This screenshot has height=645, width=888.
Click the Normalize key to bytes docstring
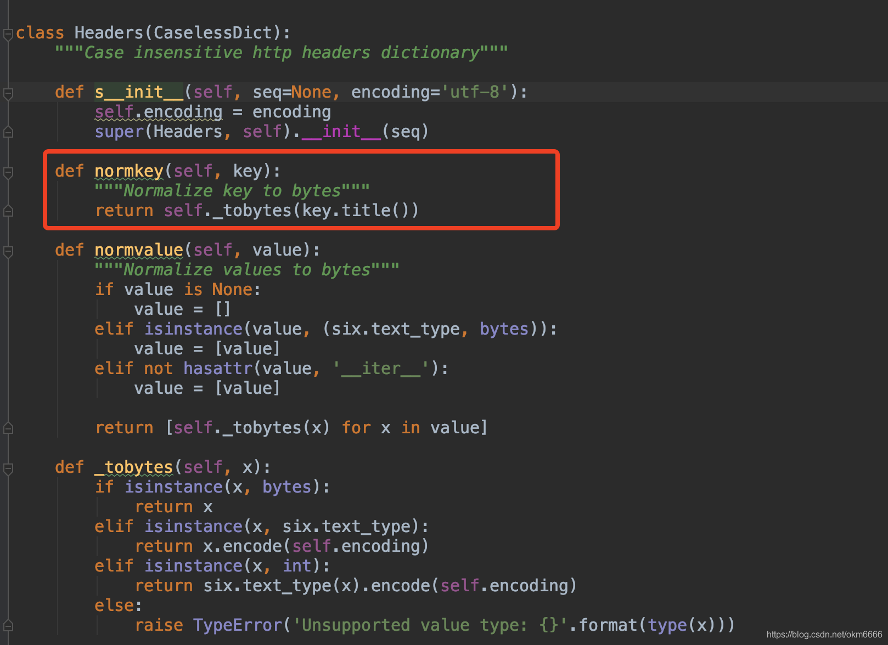[232, 191]
